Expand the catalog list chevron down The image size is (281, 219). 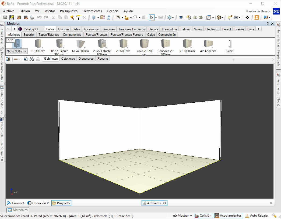click(8, 29)
